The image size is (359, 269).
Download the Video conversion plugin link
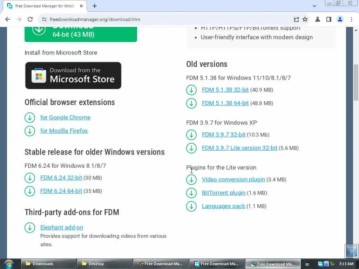233,180
